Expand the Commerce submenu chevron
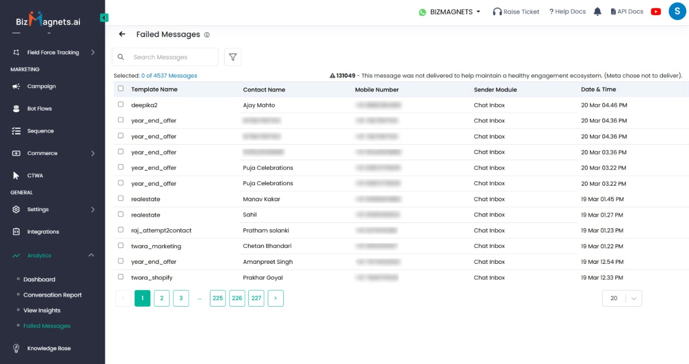This screenshot has height=364, width=689. click(x=93, y=153)
